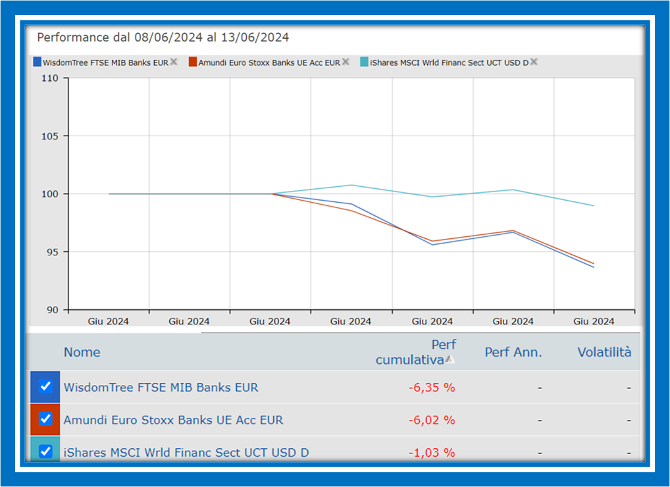Remove iShares MSCI Wrld Financ legend entry
Image resolution: width=670 pixels, height=487 pixels.
(x=534, y=62)
